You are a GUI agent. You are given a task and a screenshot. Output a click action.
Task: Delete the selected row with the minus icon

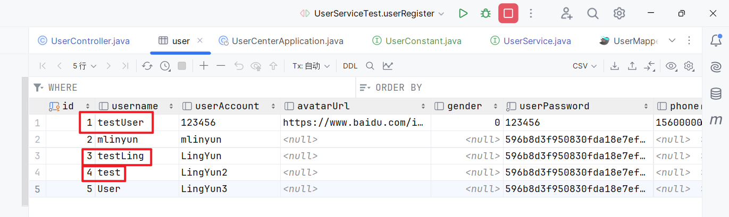click(221, 66)
